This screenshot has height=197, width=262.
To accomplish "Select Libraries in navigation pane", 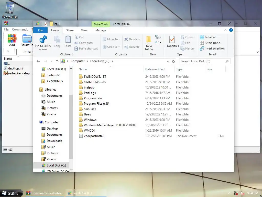I will click(50, 90).
